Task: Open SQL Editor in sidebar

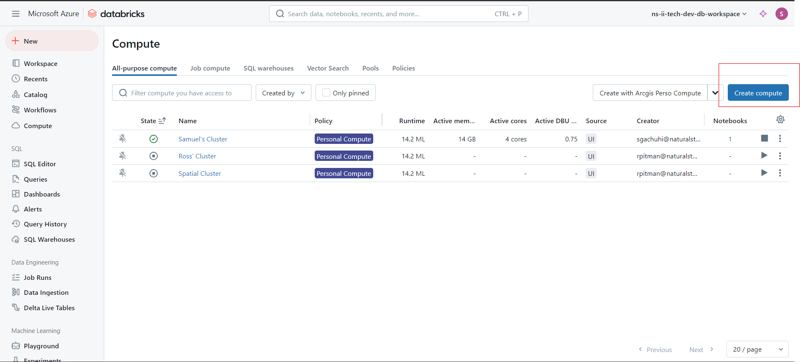Action: pyautogui.click(x=40, y=164)
